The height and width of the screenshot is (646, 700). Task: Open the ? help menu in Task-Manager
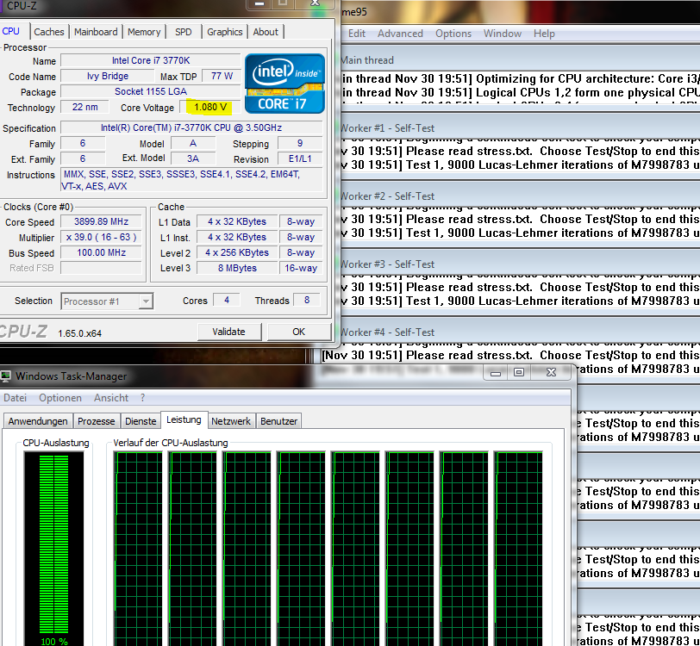click(143, 398)
